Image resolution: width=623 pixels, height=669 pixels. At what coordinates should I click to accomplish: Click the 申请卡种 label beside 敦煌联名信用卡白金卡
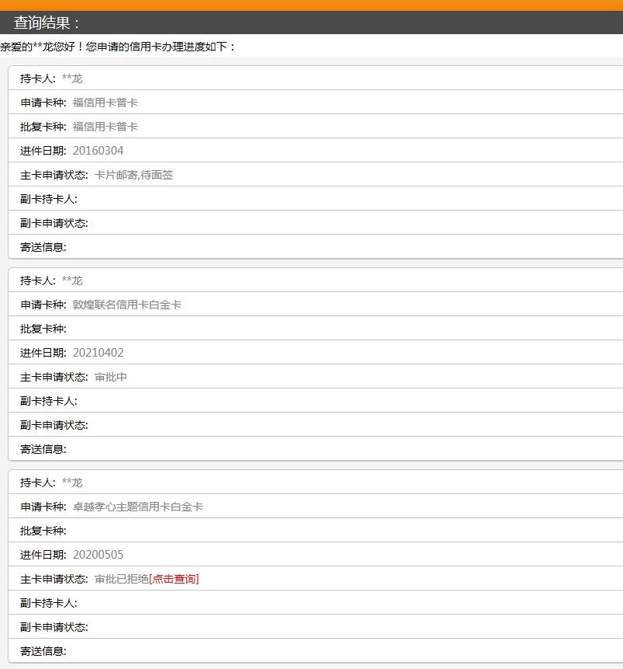[x=43, y=305]
